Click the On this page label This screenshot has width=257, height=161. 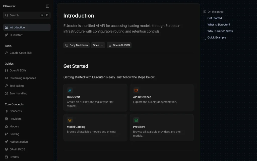(215, 12)
